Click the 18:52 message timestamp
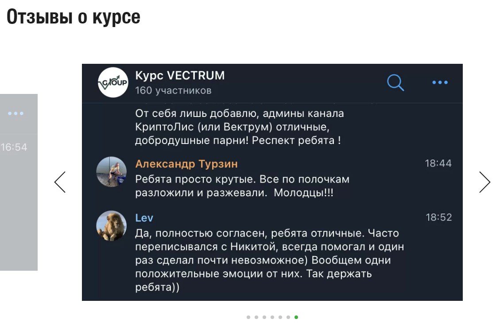The width and height of the screenshot is (496, 323). (438, 218)
